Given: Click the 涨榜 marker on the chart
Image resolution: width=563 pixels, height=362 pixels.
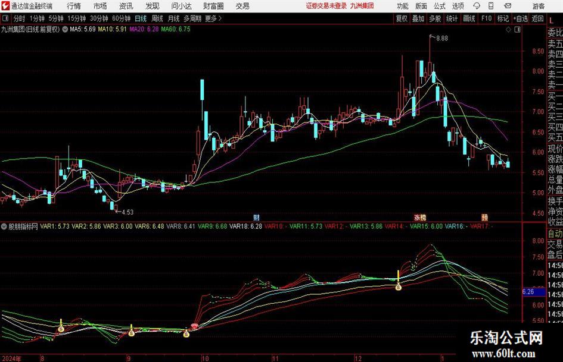Looking at the screenshot, I should 420,217.
